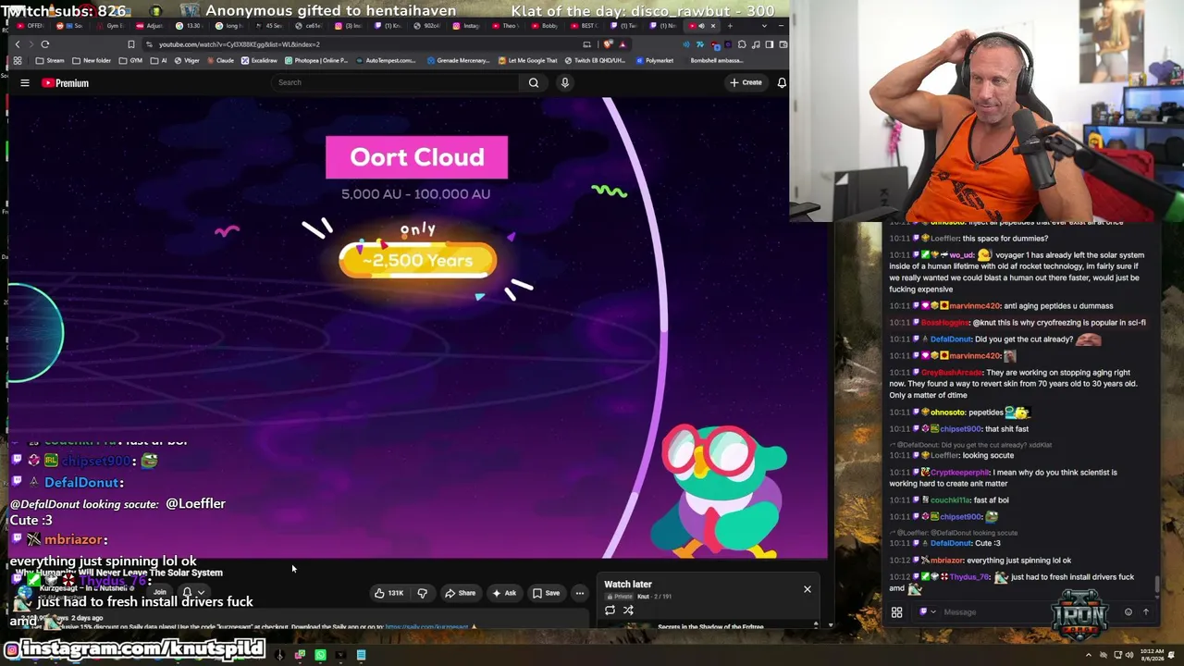Image resolution: width=1184 pixels, height=666 pixels.
Task: Expand the Twitch platform selector in chat
Action: click(x=926, y=611)
